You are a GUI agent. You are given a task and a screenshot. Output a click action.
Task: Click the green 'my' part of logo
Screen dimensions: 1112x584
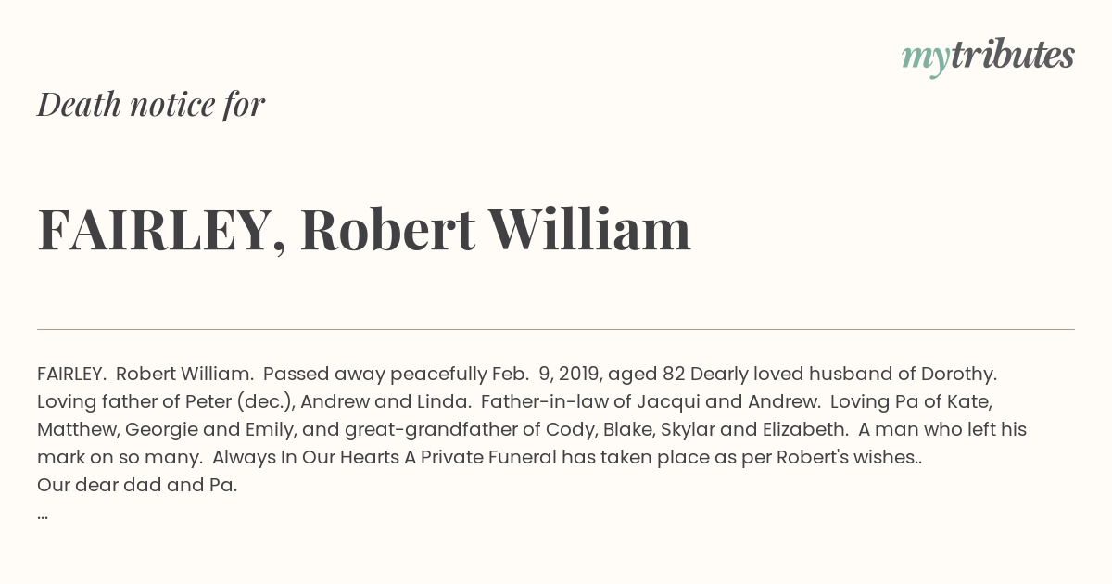(x=925, y=59)
